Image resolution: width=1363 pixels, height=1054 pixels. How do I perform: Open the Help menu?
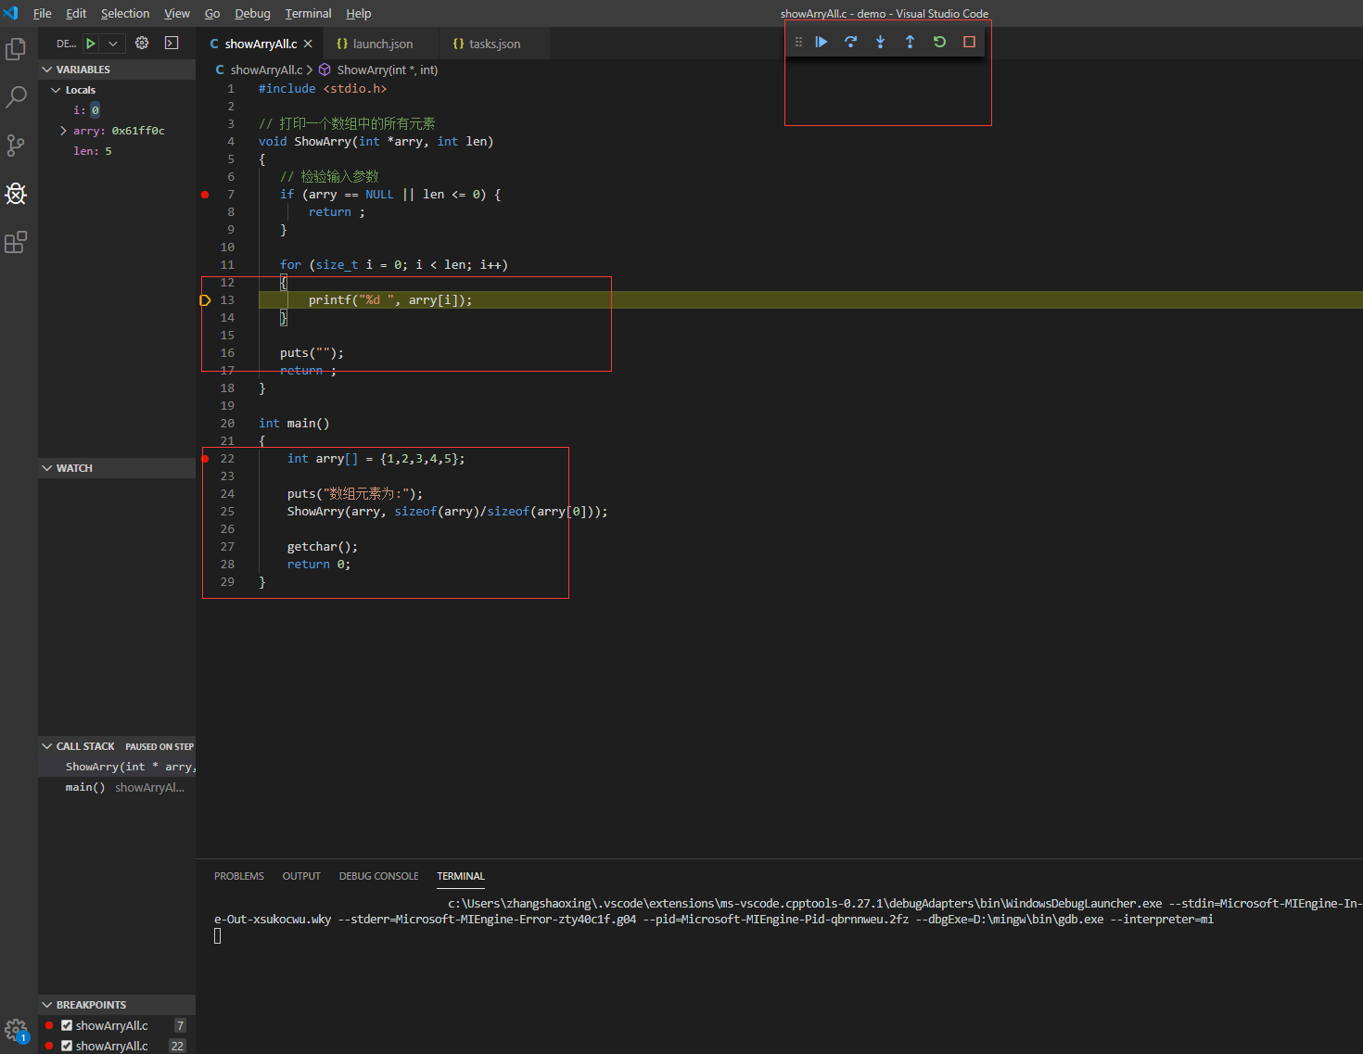pos(358,14)
